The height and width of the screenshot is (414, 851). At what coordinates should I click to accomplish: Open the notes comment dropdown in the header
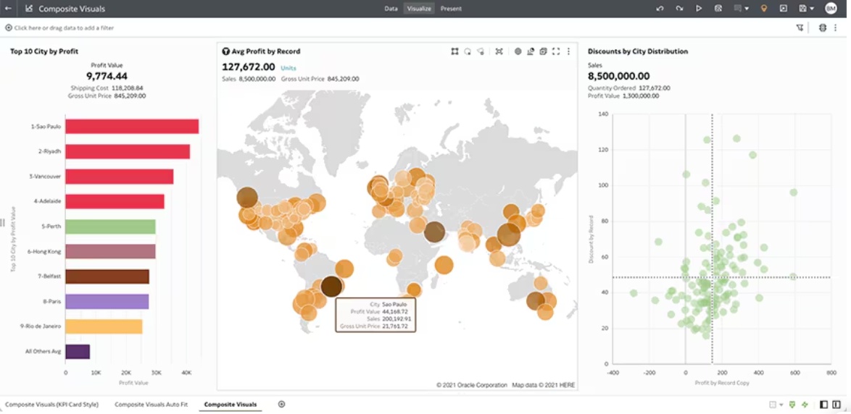[x=742, y=9]
